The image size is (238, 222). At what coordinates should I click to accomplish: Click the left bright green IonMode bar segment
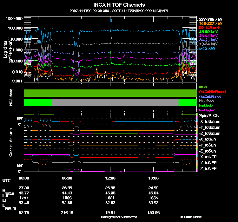tap(38, 102)
